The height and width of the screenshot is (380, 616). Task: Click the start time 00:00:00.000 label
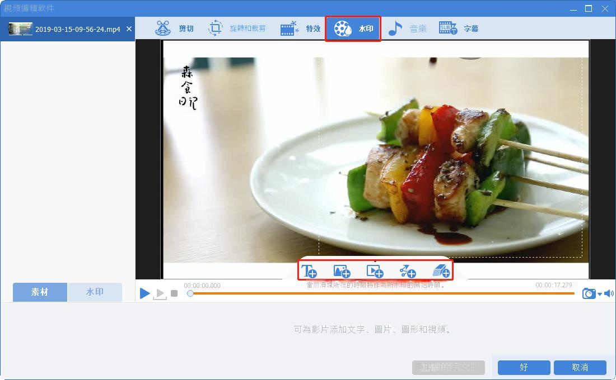coord(202,286)
